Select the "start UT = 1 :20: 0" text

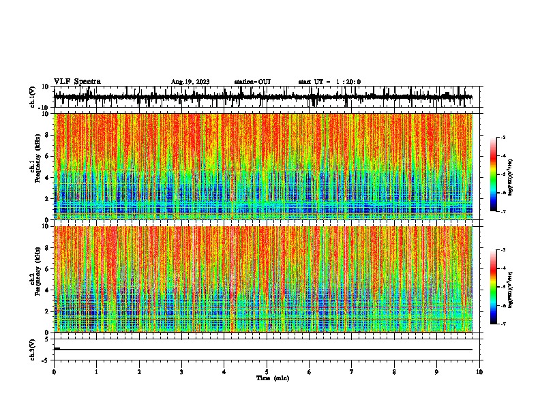pyautogui.click(x=329, y=82)
